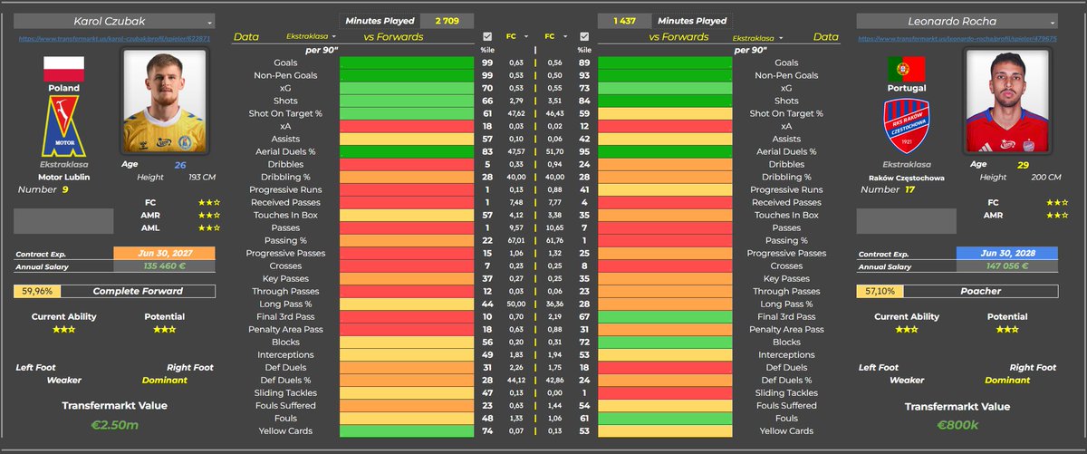
Task: Click Czubak's Aerial Duels % percentile 83
Action: click(x=487, y=151)
